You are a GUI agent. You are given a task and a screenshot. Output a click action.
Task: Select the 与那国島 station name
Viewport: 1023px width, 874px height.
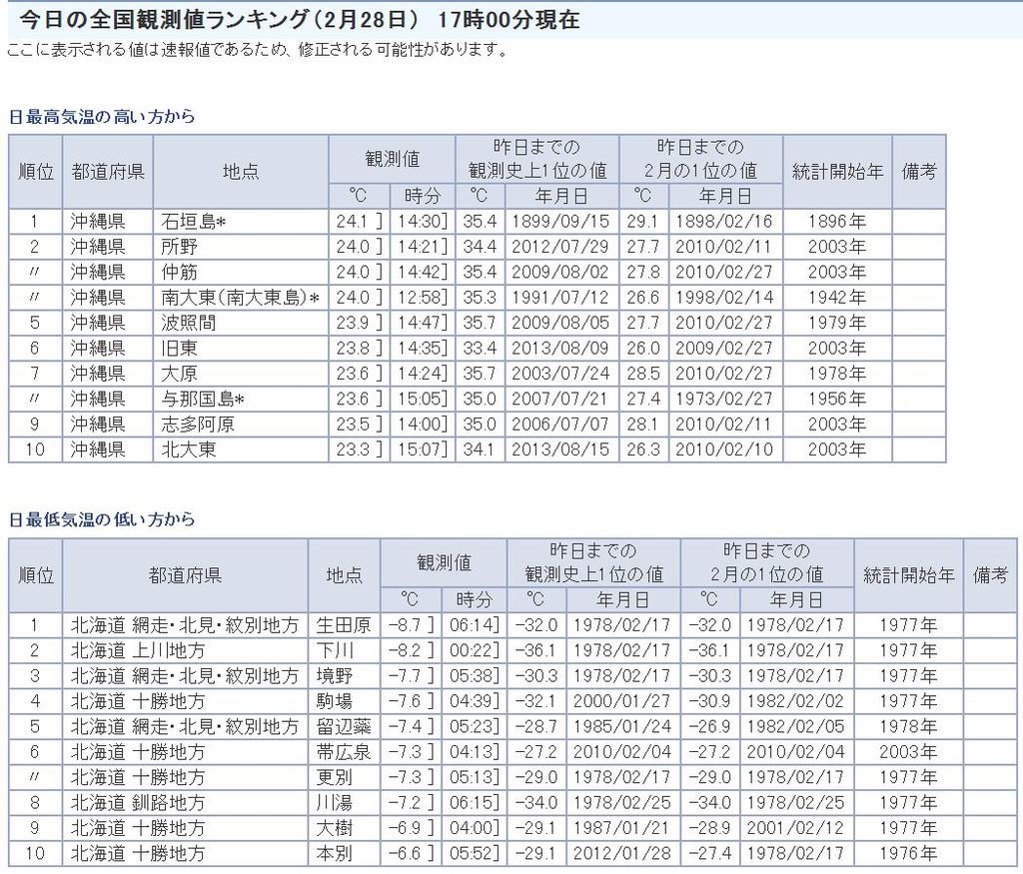pos(203,399)
